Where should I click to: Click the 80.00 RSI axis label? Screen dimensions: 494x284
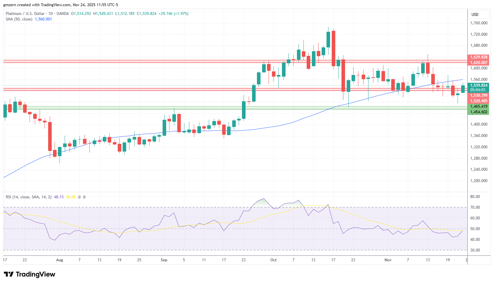[x=475, y=197]
